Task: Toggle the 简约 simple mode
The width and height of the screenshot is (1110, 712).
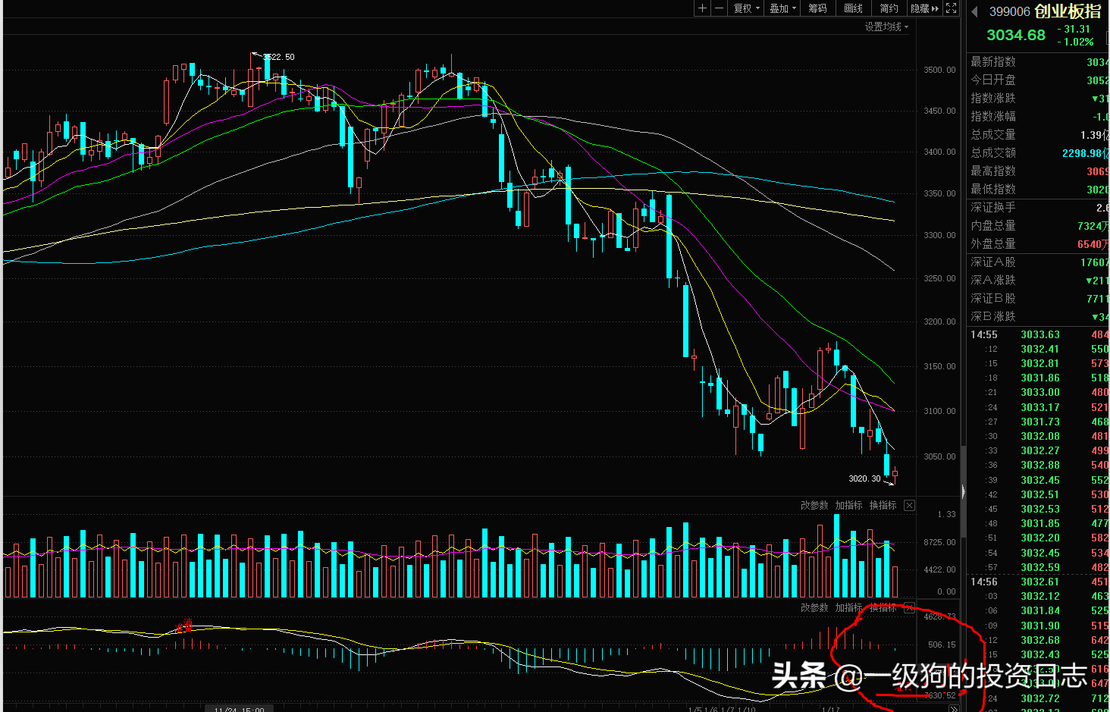Action: coord(889,8)
